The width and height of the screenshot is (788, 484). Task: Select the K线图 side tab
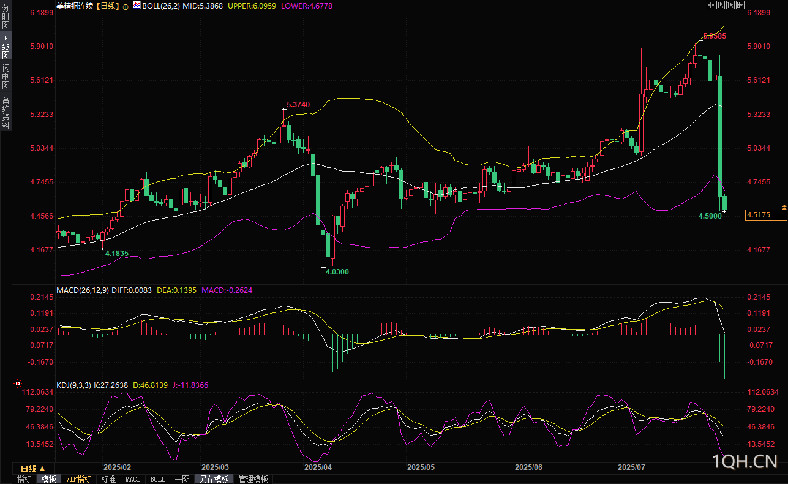pos(6,47)
